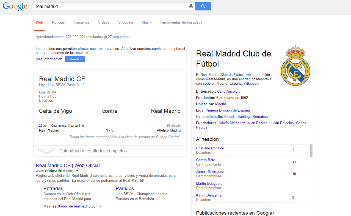Image resolution: width=351 pixels, height=216 pixels.
Task: Activate voice search microphone icon
Action: click(191, 6)
